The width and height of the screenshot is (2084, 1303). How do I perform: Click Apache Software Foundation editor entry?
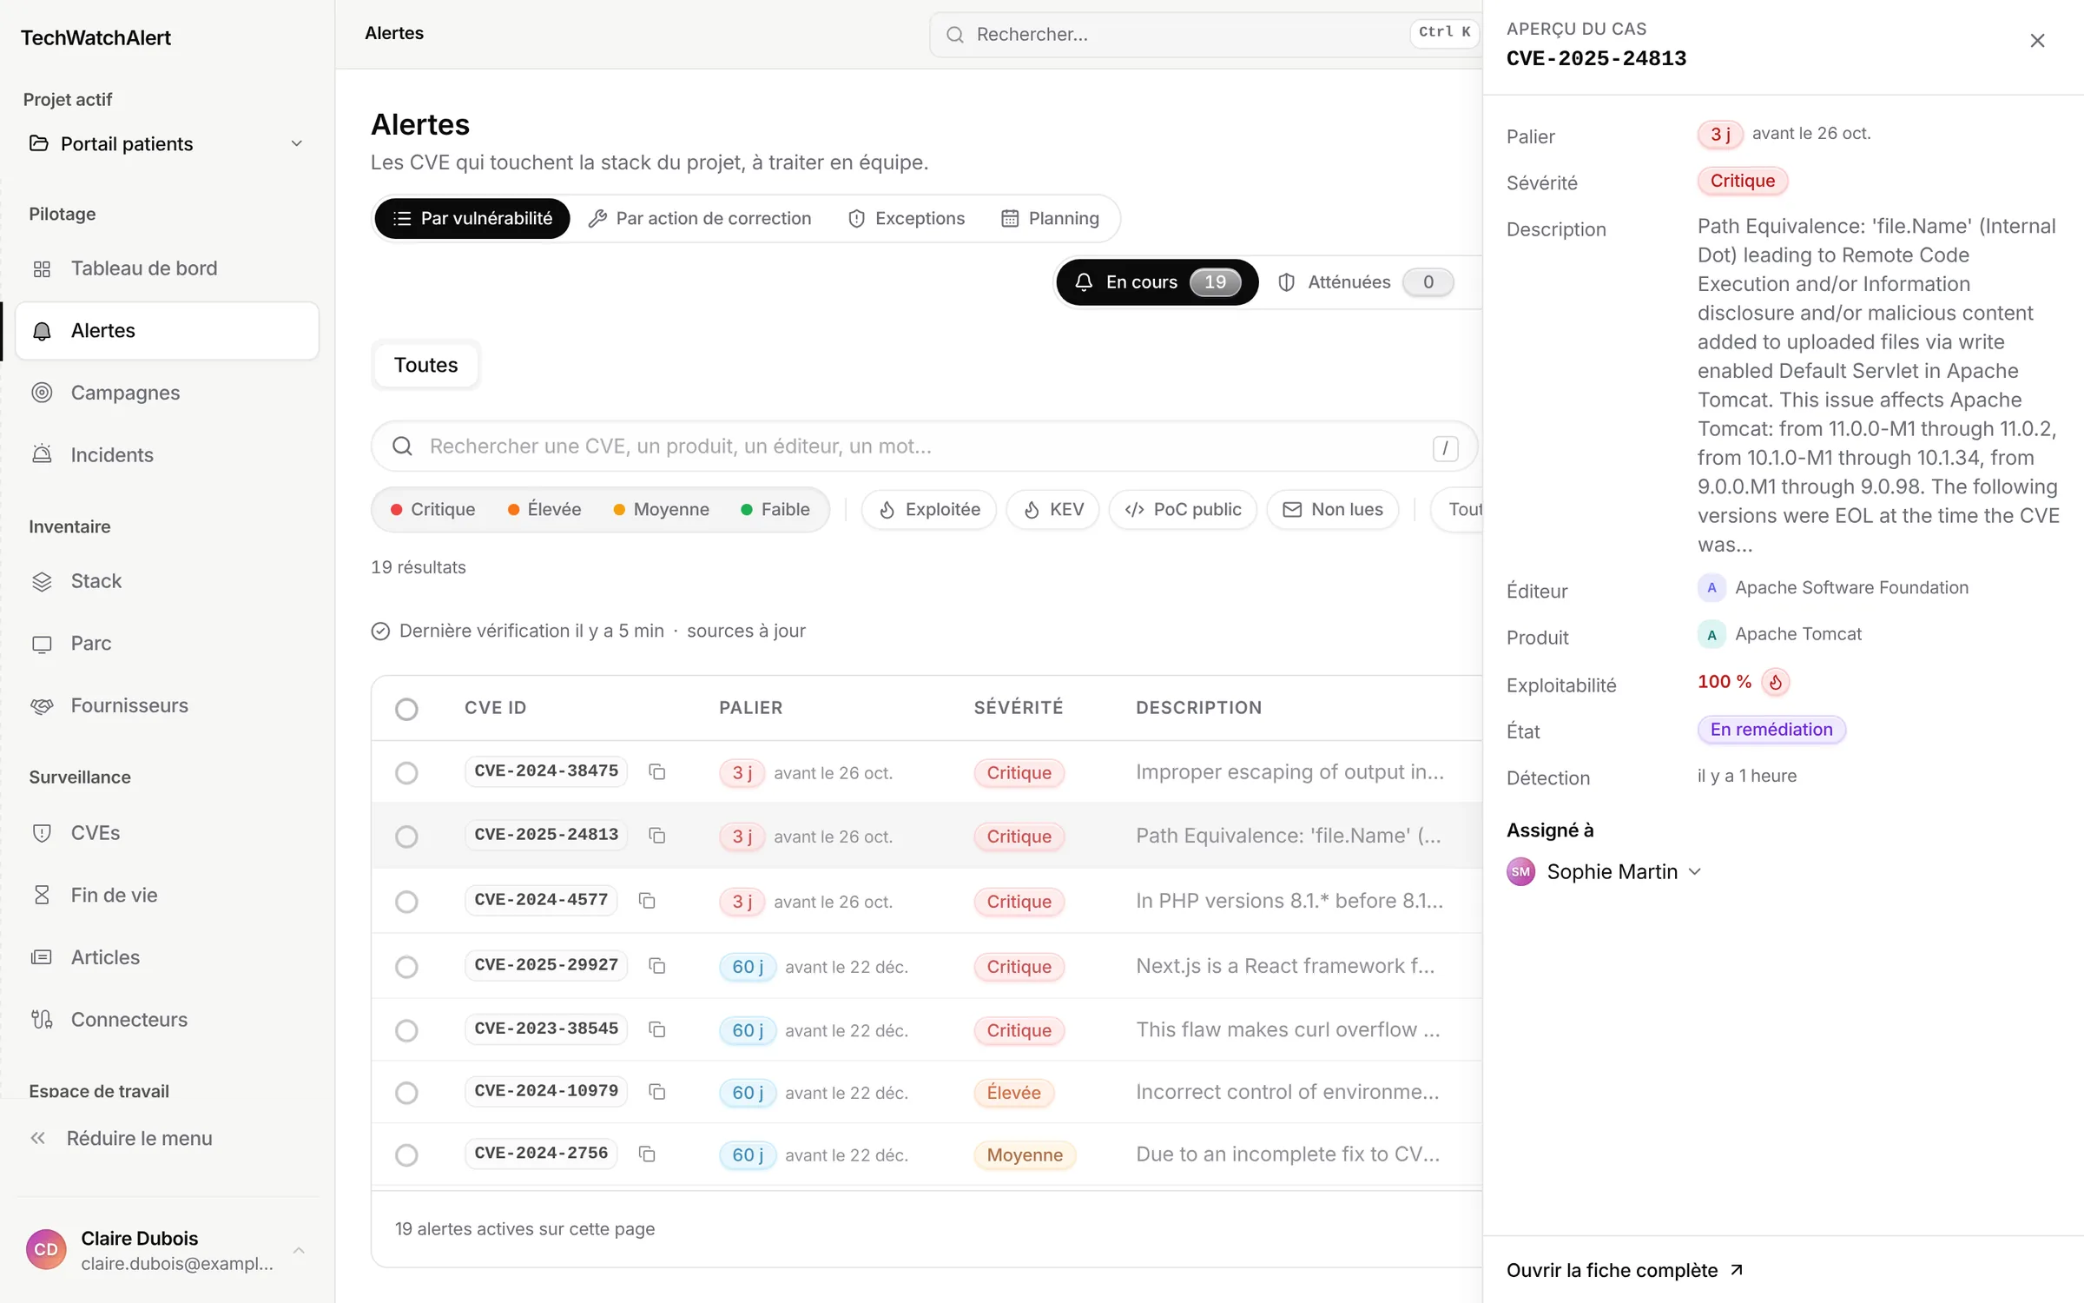tap(1833, 588)
